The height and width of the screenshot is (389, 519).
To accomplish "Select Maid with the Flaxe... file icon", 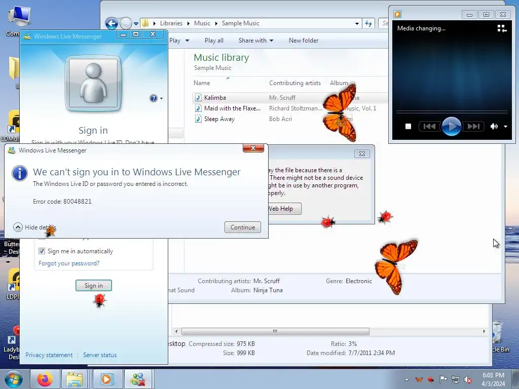I will click(198, 108).
